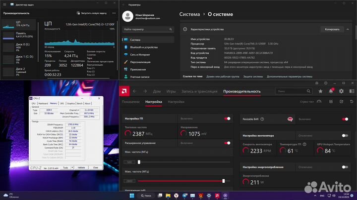
Task: Open File Explorer from taskbar
Action: pos(168,196)
